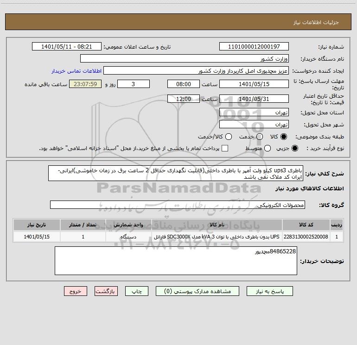Click the نام کالا column header
The image size is (357, 345).
(217, 225)
